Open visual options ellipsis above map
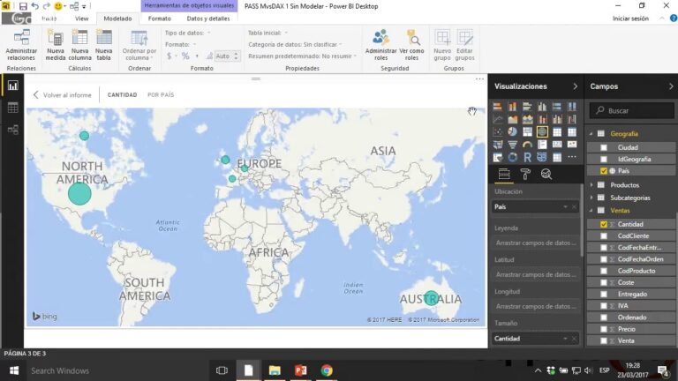This screenshot has width=678, height=381. (479, 79)
